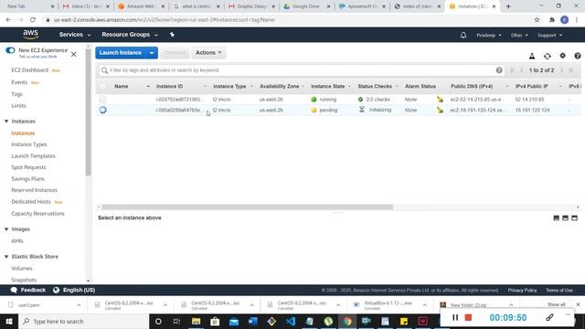Reload the browser page
This screenshot has width=585, height=329.
(33, 20)
